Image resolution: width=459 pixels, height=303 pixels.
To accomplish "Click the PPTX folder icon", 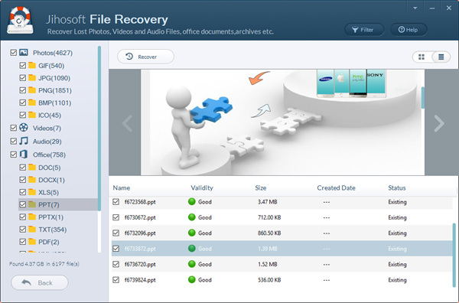I will point(32,217).
